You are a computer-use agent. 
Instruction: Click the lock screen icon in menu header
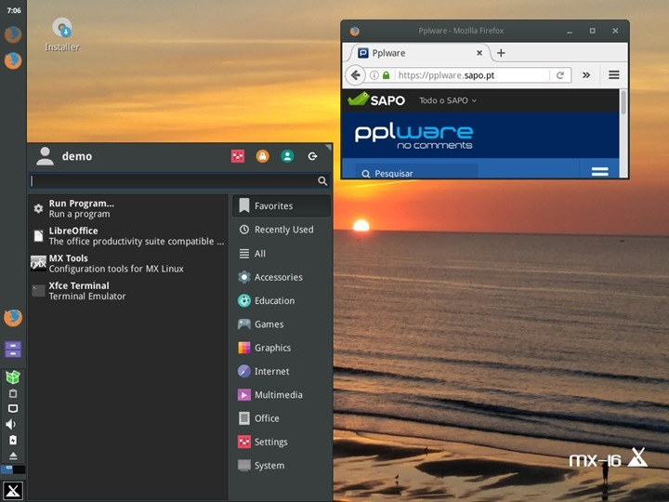tap(263, 156)
